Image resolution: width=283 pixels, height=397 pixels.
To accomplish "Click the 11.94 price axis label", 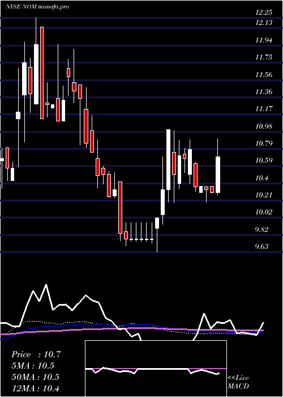I will (x=264, y=40).
